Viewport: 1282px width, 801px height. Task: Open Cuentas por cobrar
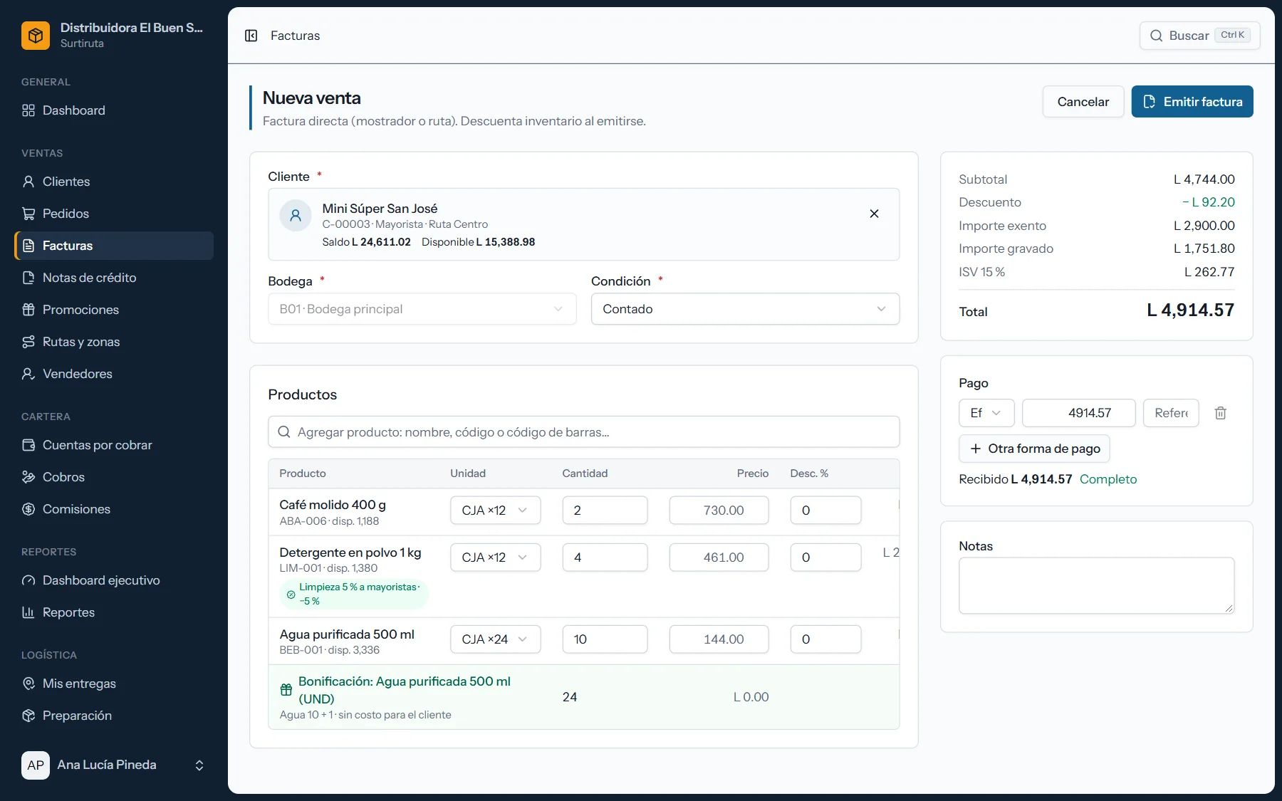click(114, 445)
